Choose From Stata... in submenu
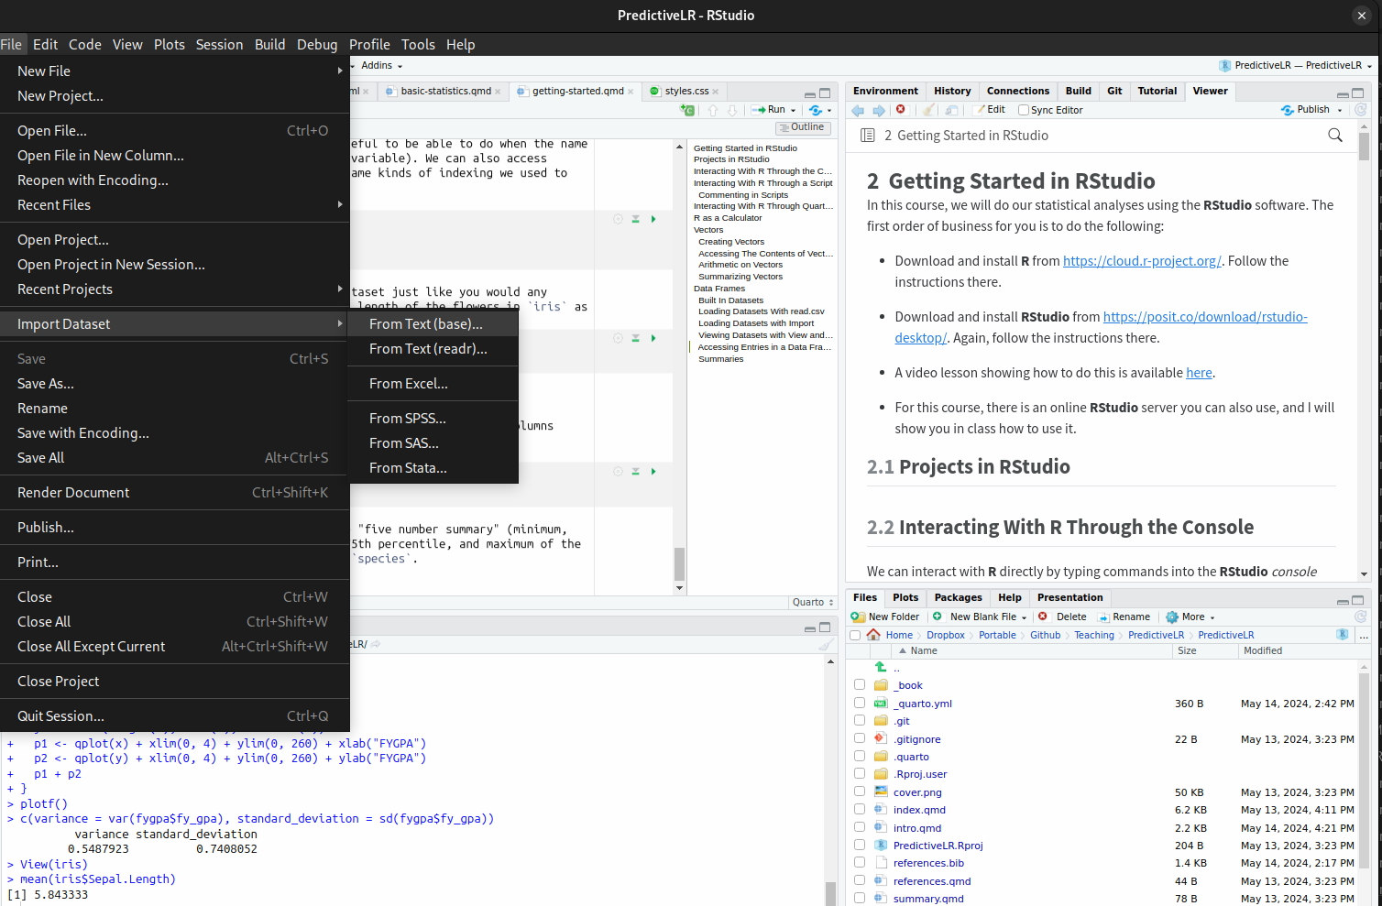Viewport: 1382px width, 906px height. click(x=433, y=468)
